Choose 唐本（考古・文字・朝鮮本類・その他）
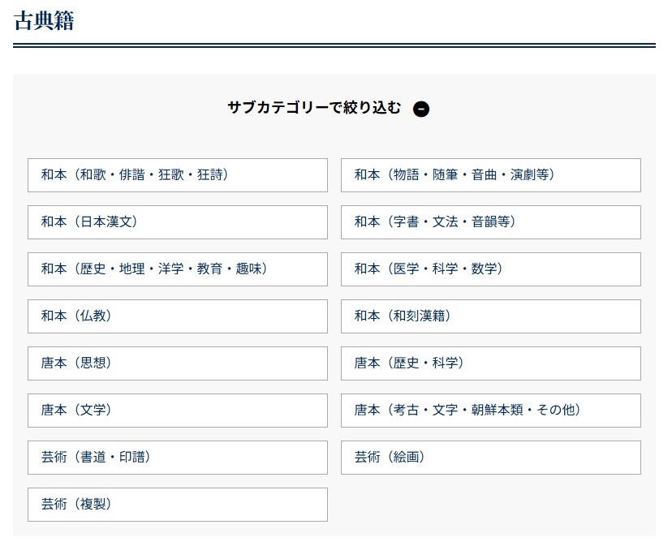Viewport: 672px width, 546px height. point(490,411)
